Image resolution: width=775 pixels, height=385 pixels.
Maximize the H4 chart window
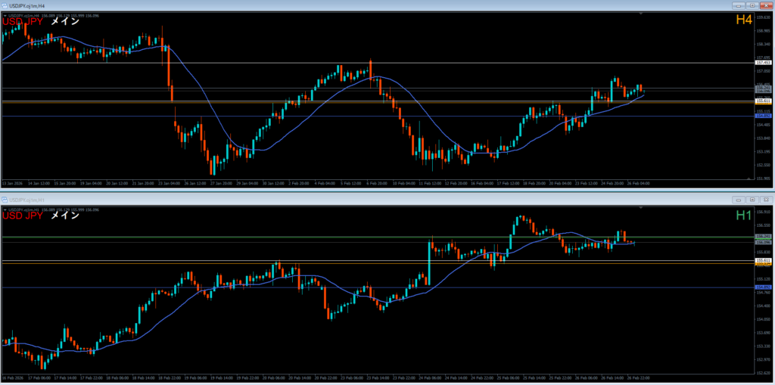point(752,5)
